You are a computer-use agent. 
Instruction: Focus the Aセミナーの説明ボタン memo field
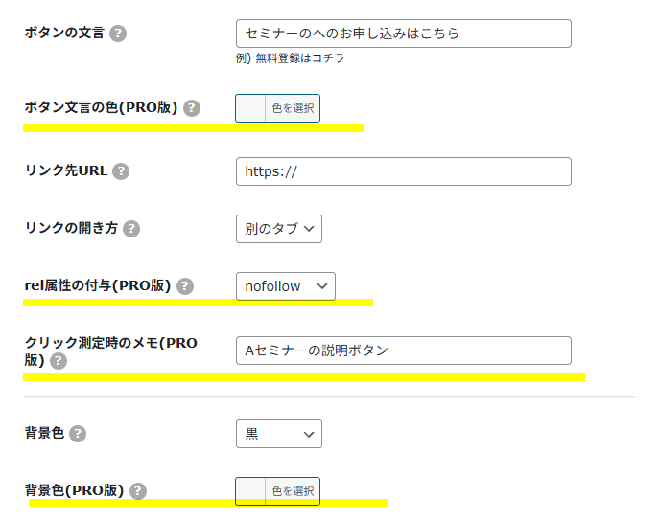click(404, 350)
